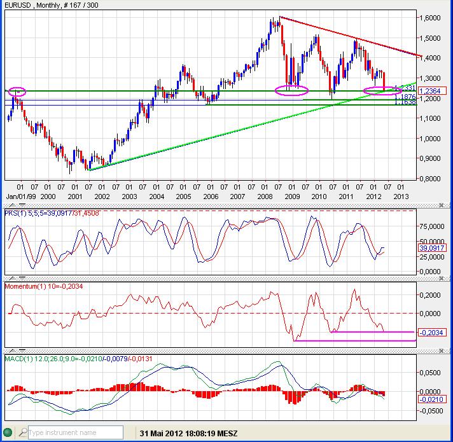Select the PKS(1) 5;5;5 indicator label
Screen dimensions: 453x442
tap(52, 213)
